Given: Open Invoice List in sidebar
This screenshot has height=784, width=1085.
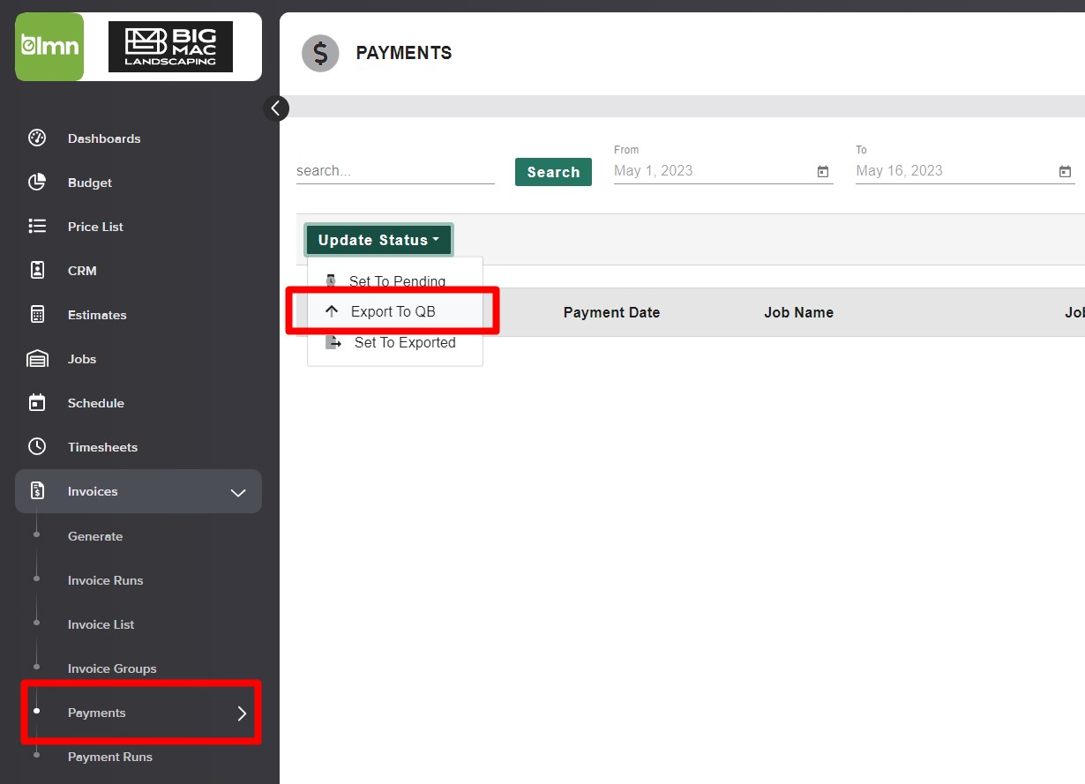Looking at the screenshot, I should click(101, 624).
